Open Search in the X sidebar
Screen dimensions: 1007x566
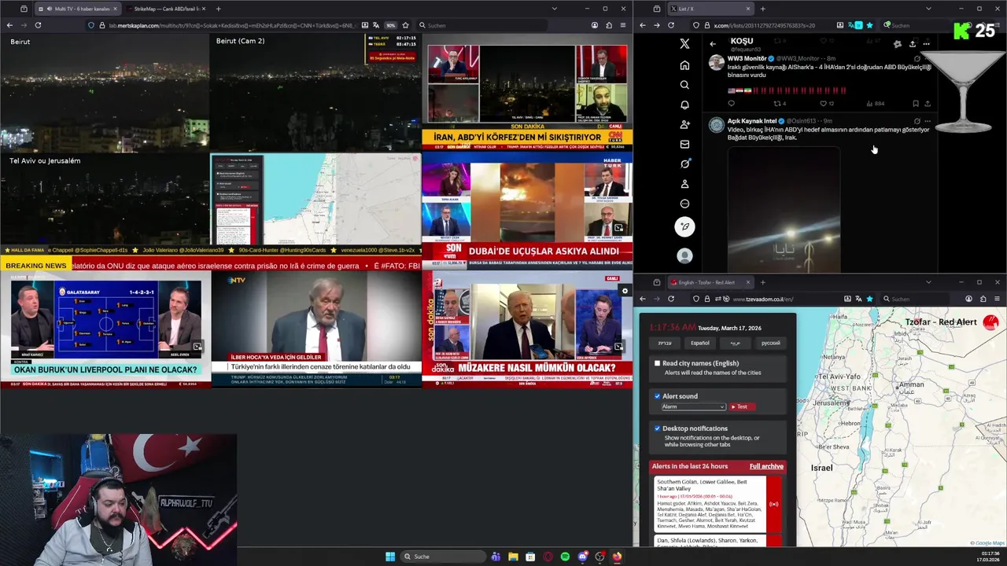(x=684, y=85)
